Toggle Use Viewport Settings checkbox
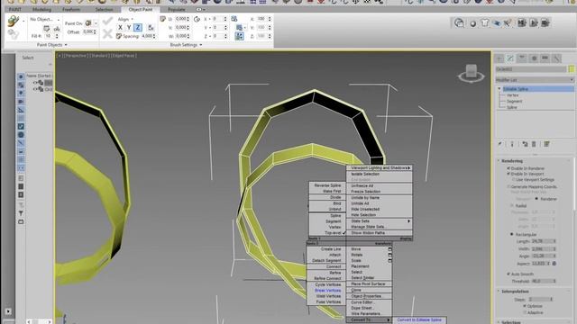 tap(514, 180)
